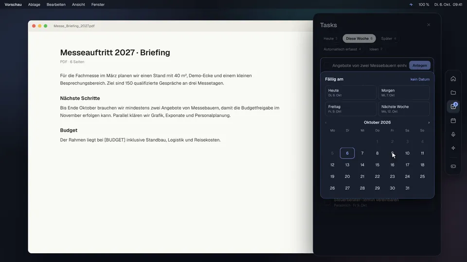The height and width of the screenshot is (262, 467).
Task: Open the folder icon in the sidebar
Action: click(453, 93)
